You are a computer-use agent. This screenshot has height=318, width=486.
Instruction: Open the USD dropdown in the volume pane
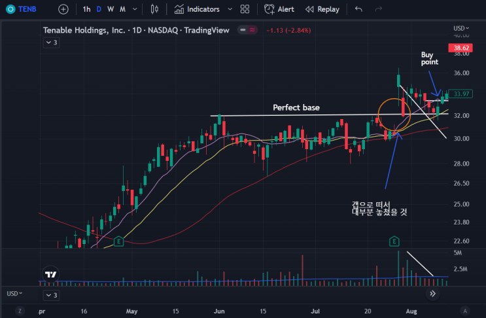tap(14, 293)
